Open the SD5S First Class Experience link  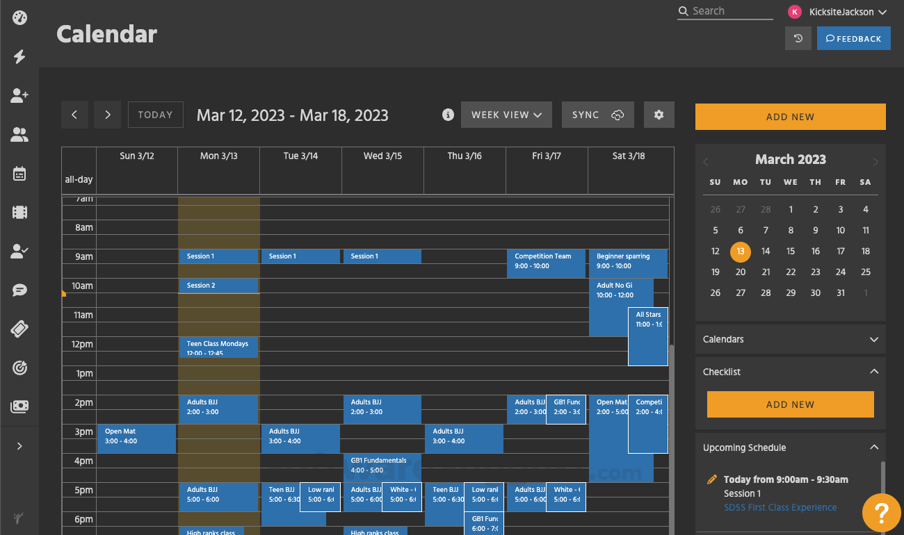[780, 507]
